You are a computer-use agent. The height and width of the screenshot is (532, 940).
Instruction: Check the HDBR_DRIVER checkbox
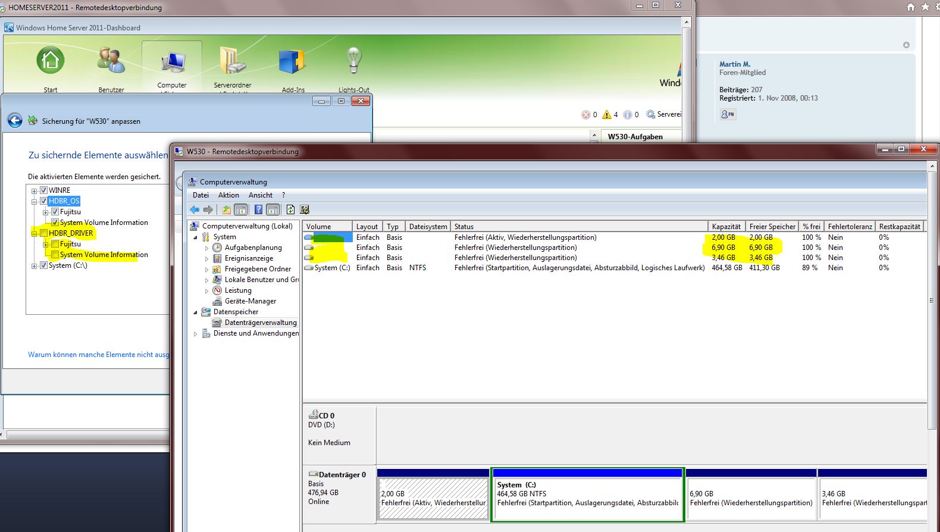[x=43, y=233]
